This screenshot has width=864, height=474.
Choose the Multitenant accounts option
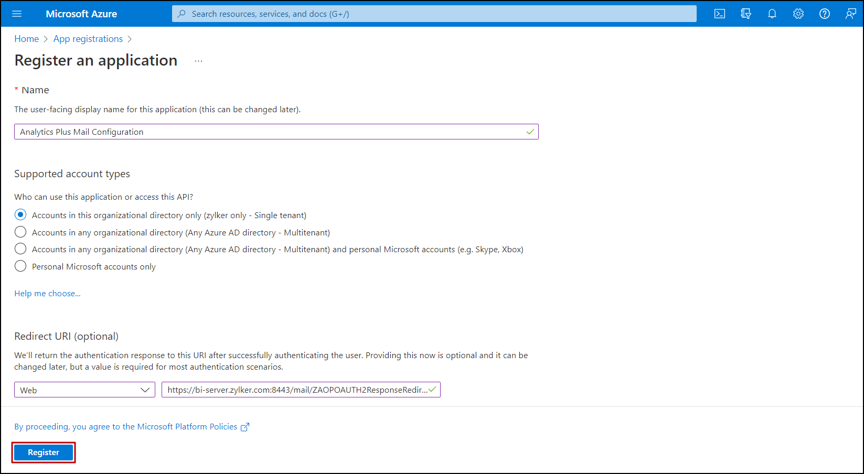pyautogui.click(x=20, y=232)
